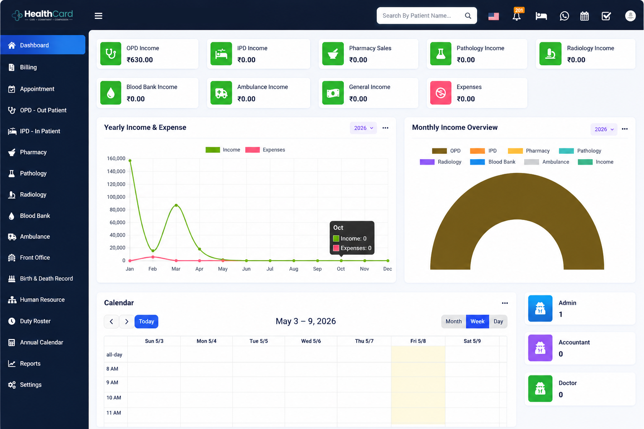Expand the Calendar panel options ellipsis
Screen dimensions: 644x429
click(x=505, y=303)
